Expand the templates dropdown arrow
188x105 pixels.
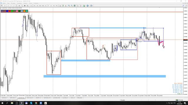coord(93,6)
